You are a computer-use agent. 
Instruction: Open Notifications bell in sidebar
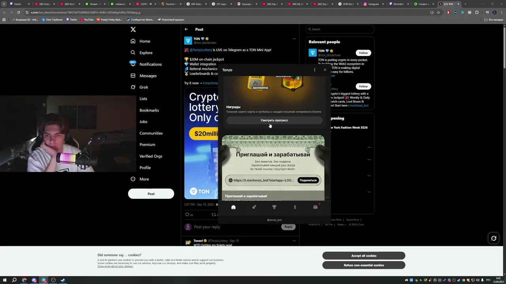(133, 64)
